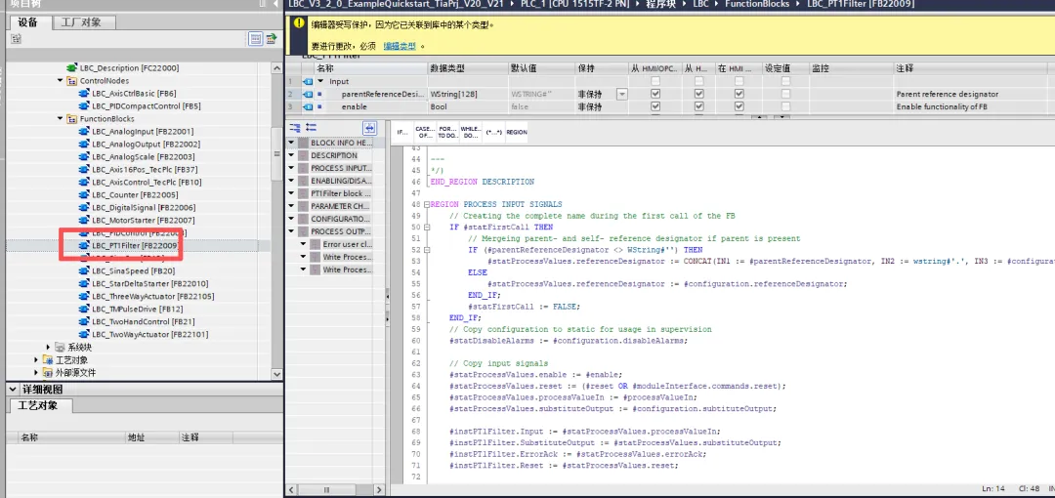Viewport: 1055px width, 498px height.
Task: Insert a CASE OF instruction template
Action: pyautogui.click(x=425, y=132)
